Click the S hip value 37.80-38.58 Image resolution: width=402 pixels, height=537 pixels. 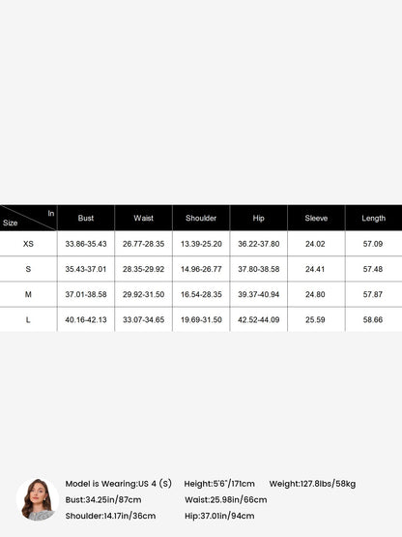pos(259,269)
